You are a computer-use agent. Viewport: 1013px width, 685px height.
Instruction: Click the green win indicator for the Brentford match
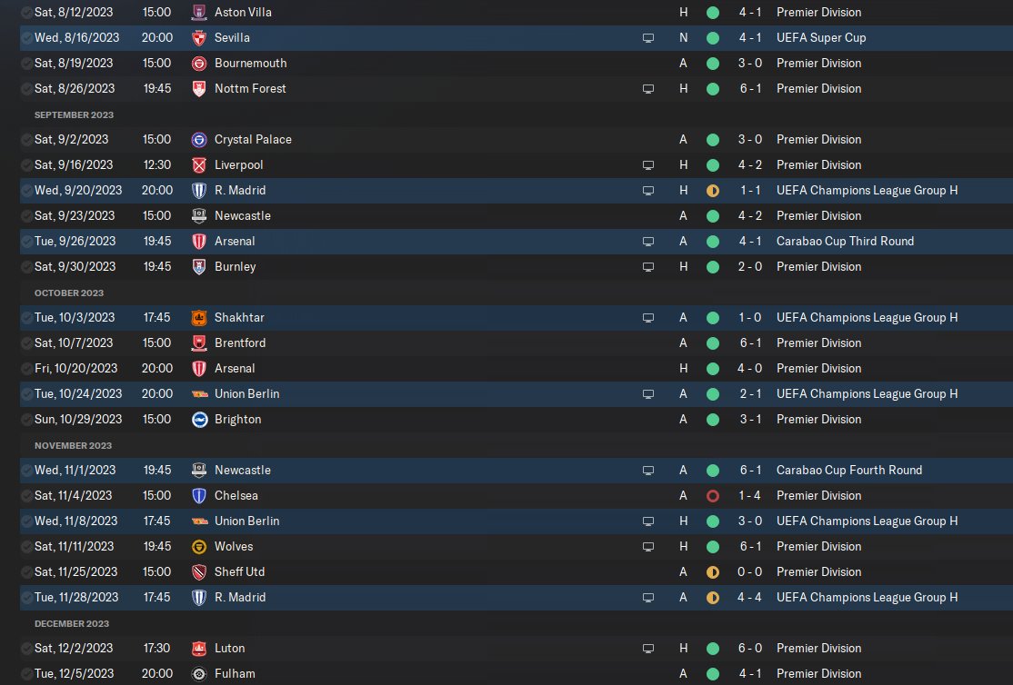(713, 343)
